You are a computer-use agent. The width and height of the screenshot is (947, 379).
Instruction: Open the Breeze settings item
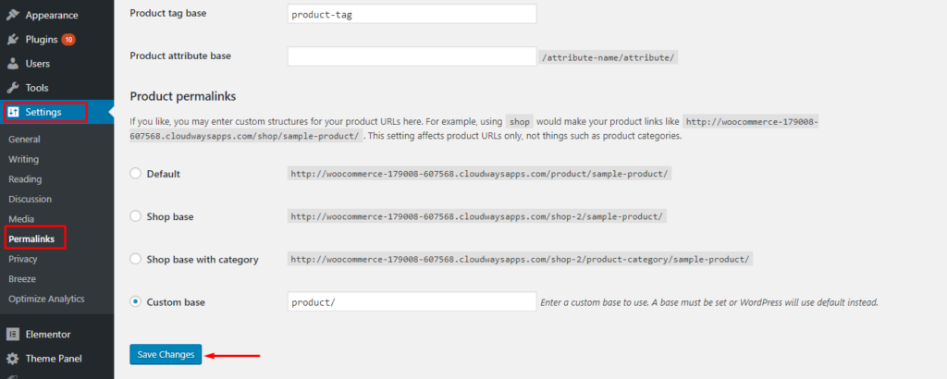point(22,279)
